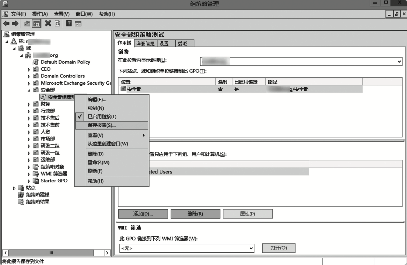Click the 属性(P) button
This screenshot has width=407, height=265.
pyautogui.click(x=248, y=214)
